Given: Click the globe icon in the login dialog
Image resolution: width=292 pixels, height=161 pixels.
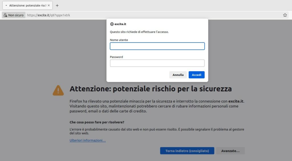Looking at the screenshot, I should coord(112,24).
